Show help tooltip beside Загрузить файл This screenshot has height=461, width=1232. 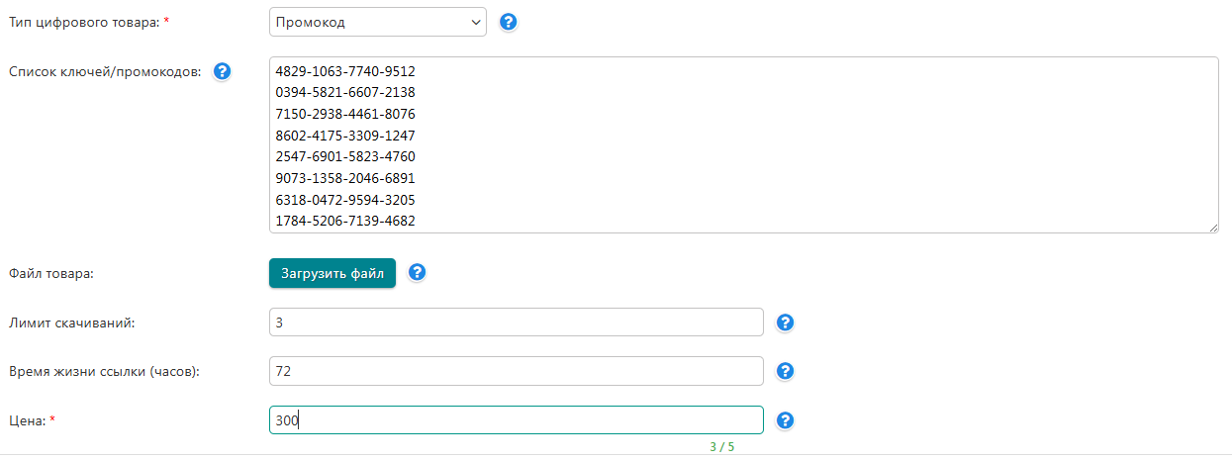(x=417, y=272)
